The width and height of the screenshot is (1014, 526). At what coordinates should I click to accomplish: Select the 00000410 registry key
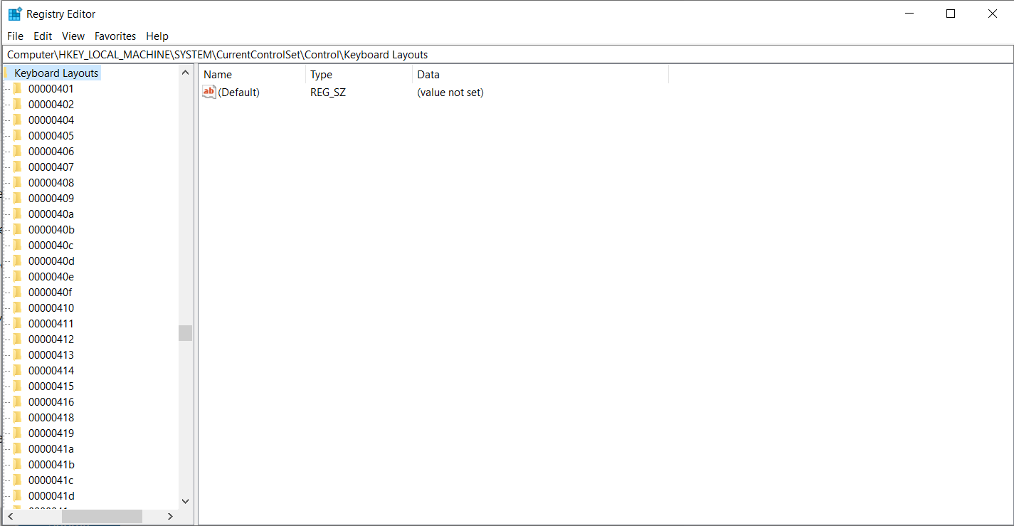pyautogui.click(x=51, y=307)
